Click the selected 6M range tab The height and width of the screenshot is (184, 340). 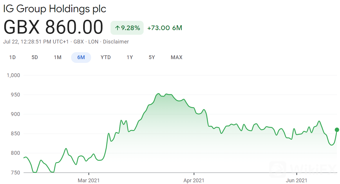tap(81, 57)
